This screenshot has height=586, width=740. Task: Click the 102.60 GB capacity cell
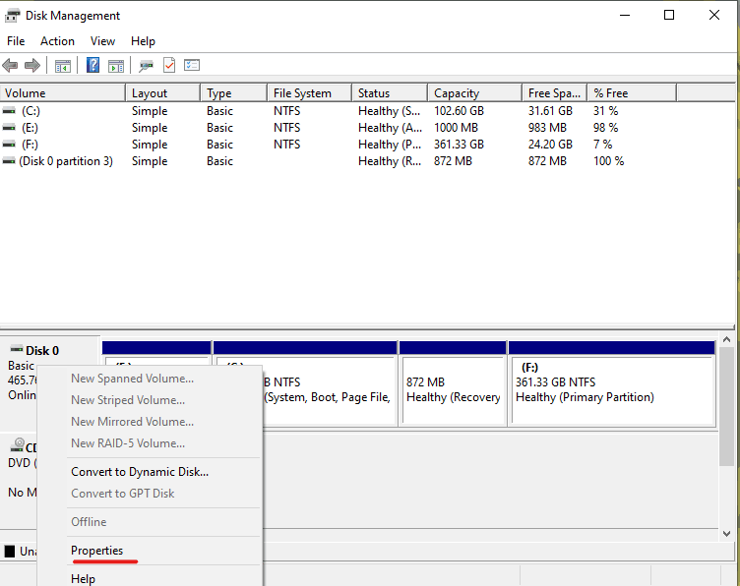coord(459,111)
